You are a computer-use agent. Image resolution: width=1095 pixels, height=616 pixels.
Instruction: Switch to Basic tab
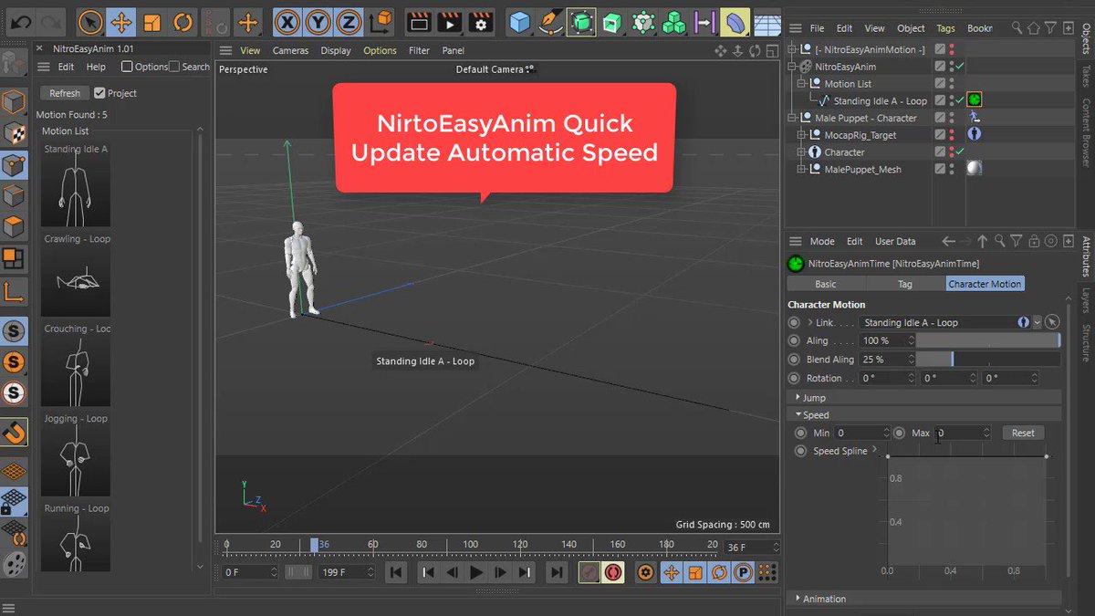tap(825, 284)
